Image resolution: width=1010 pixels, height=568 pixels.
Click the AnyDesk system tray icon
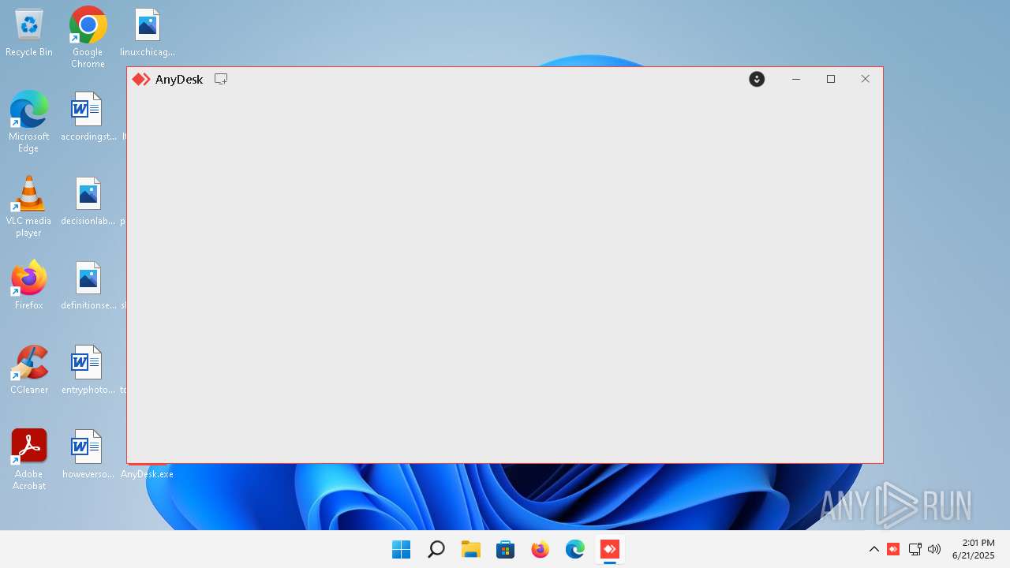point(893,549)
